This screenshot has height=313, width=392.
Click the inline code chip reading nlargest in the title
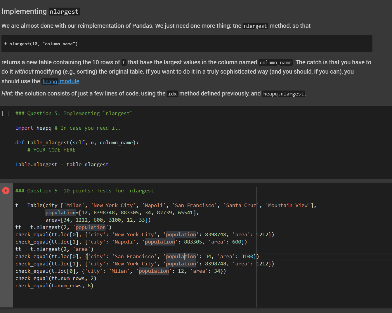[x=64, y=12]
